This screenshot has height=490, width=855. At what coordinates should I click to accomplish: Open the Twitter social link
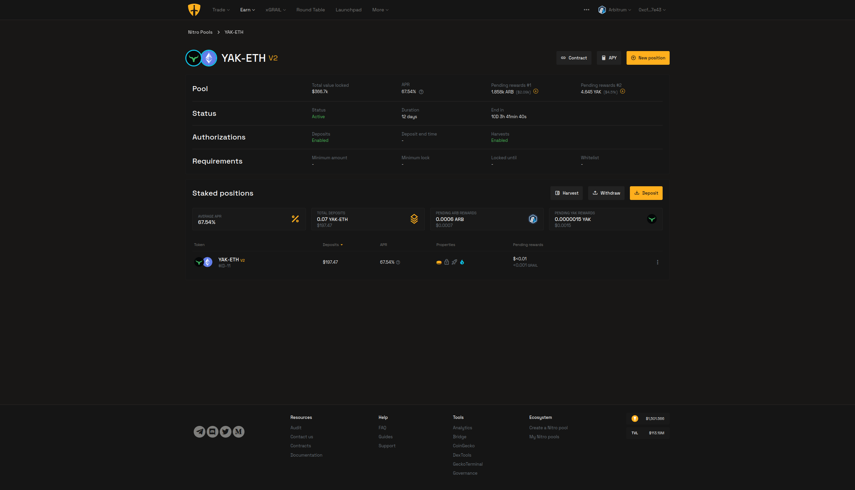226,432
